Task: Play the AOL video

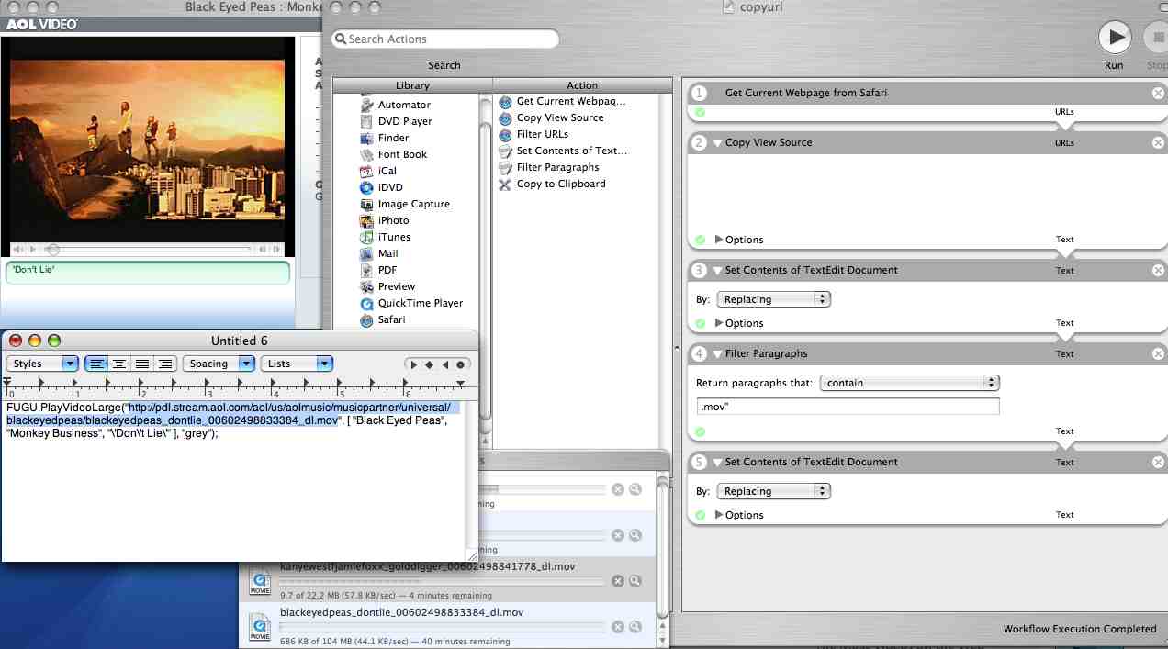Action: pos(33,249)
